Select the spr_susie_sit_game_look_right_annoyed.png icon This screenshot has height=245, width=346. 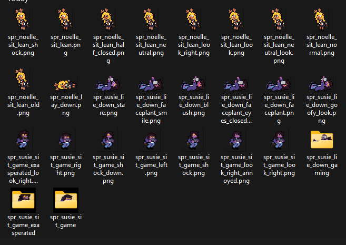click(x=236, y=140)
